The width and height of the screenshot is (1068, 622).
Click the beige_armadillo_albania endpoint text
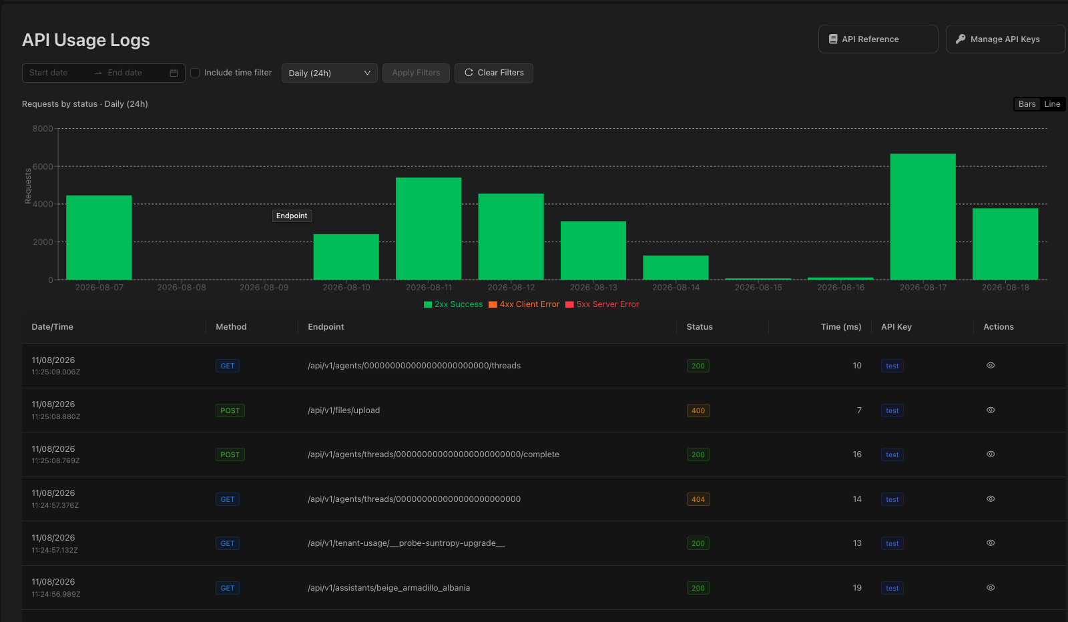pos(388,588)
